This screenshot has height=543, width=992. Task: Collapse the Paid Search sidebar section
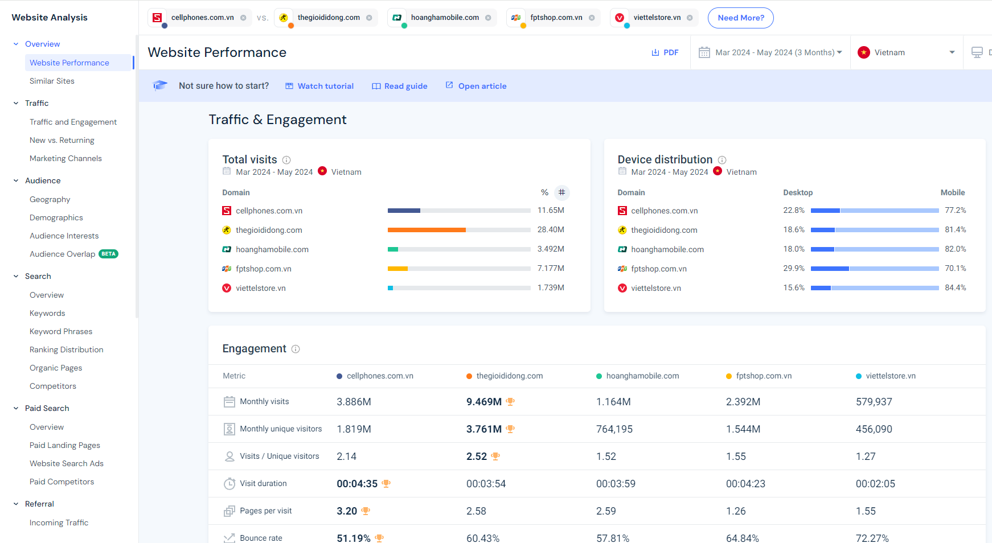[x=16, y=408]
